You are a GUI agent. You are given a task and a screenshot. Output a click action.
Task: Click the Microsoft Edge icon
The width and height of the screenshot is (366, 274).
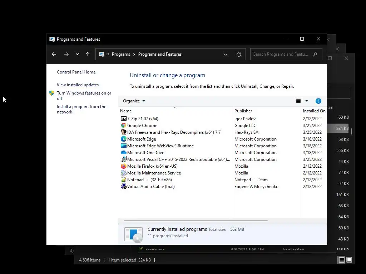pos(123,139)
